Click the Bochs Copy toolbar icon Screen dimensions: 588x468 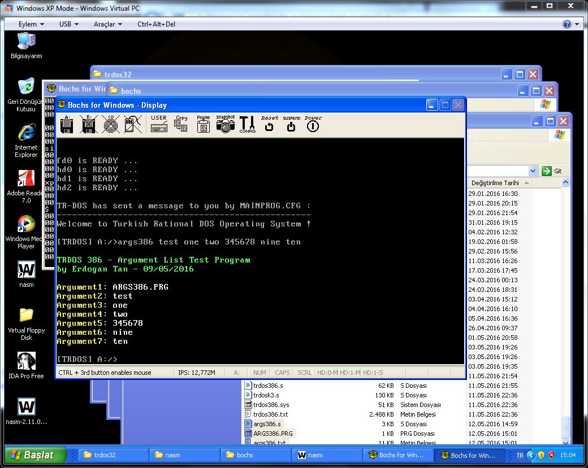[x=181, y=124]
